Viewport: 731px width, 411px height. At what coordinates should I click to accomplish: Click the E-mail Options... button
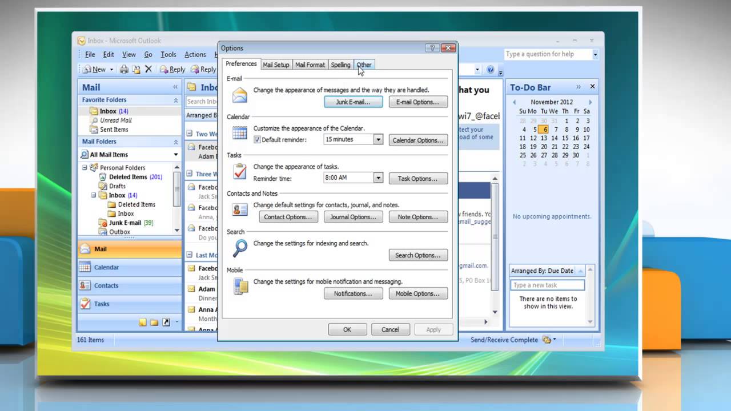coord(418,102)
